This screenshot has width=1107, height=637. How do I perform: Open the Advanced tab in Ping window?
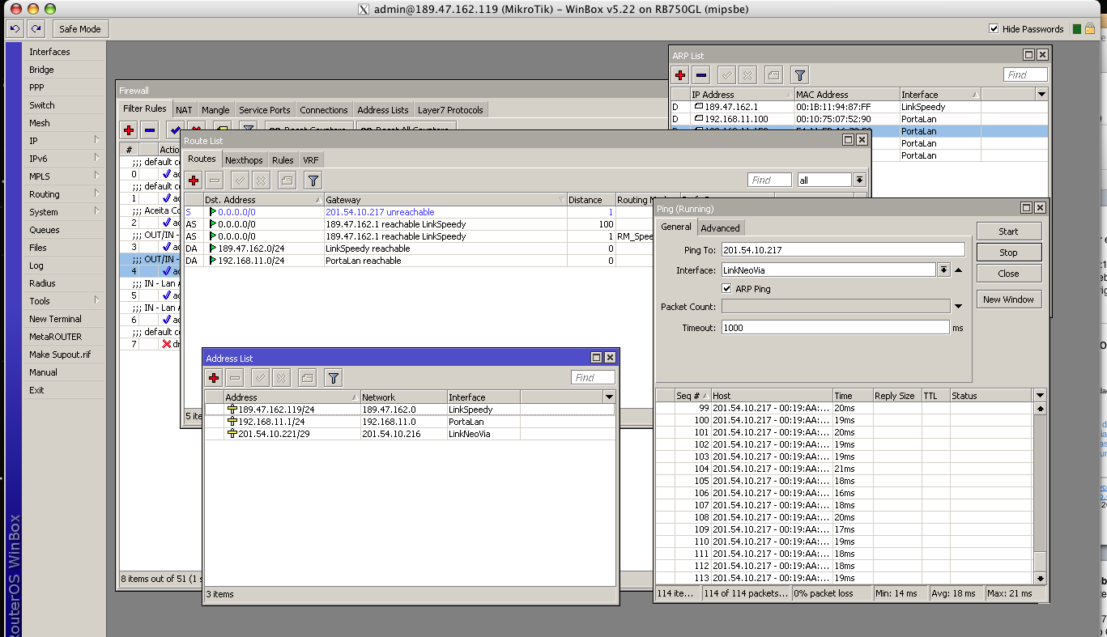point(720,227)
